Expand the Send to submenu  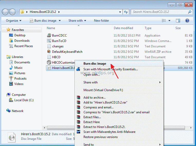point(160,144)
